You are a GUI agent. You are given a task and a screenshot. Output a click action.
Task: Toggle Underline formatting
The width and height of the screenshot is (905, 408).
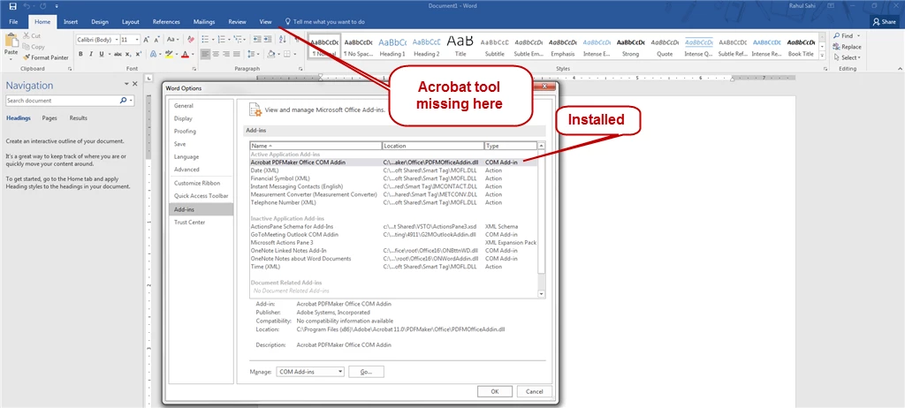(102, 54)
